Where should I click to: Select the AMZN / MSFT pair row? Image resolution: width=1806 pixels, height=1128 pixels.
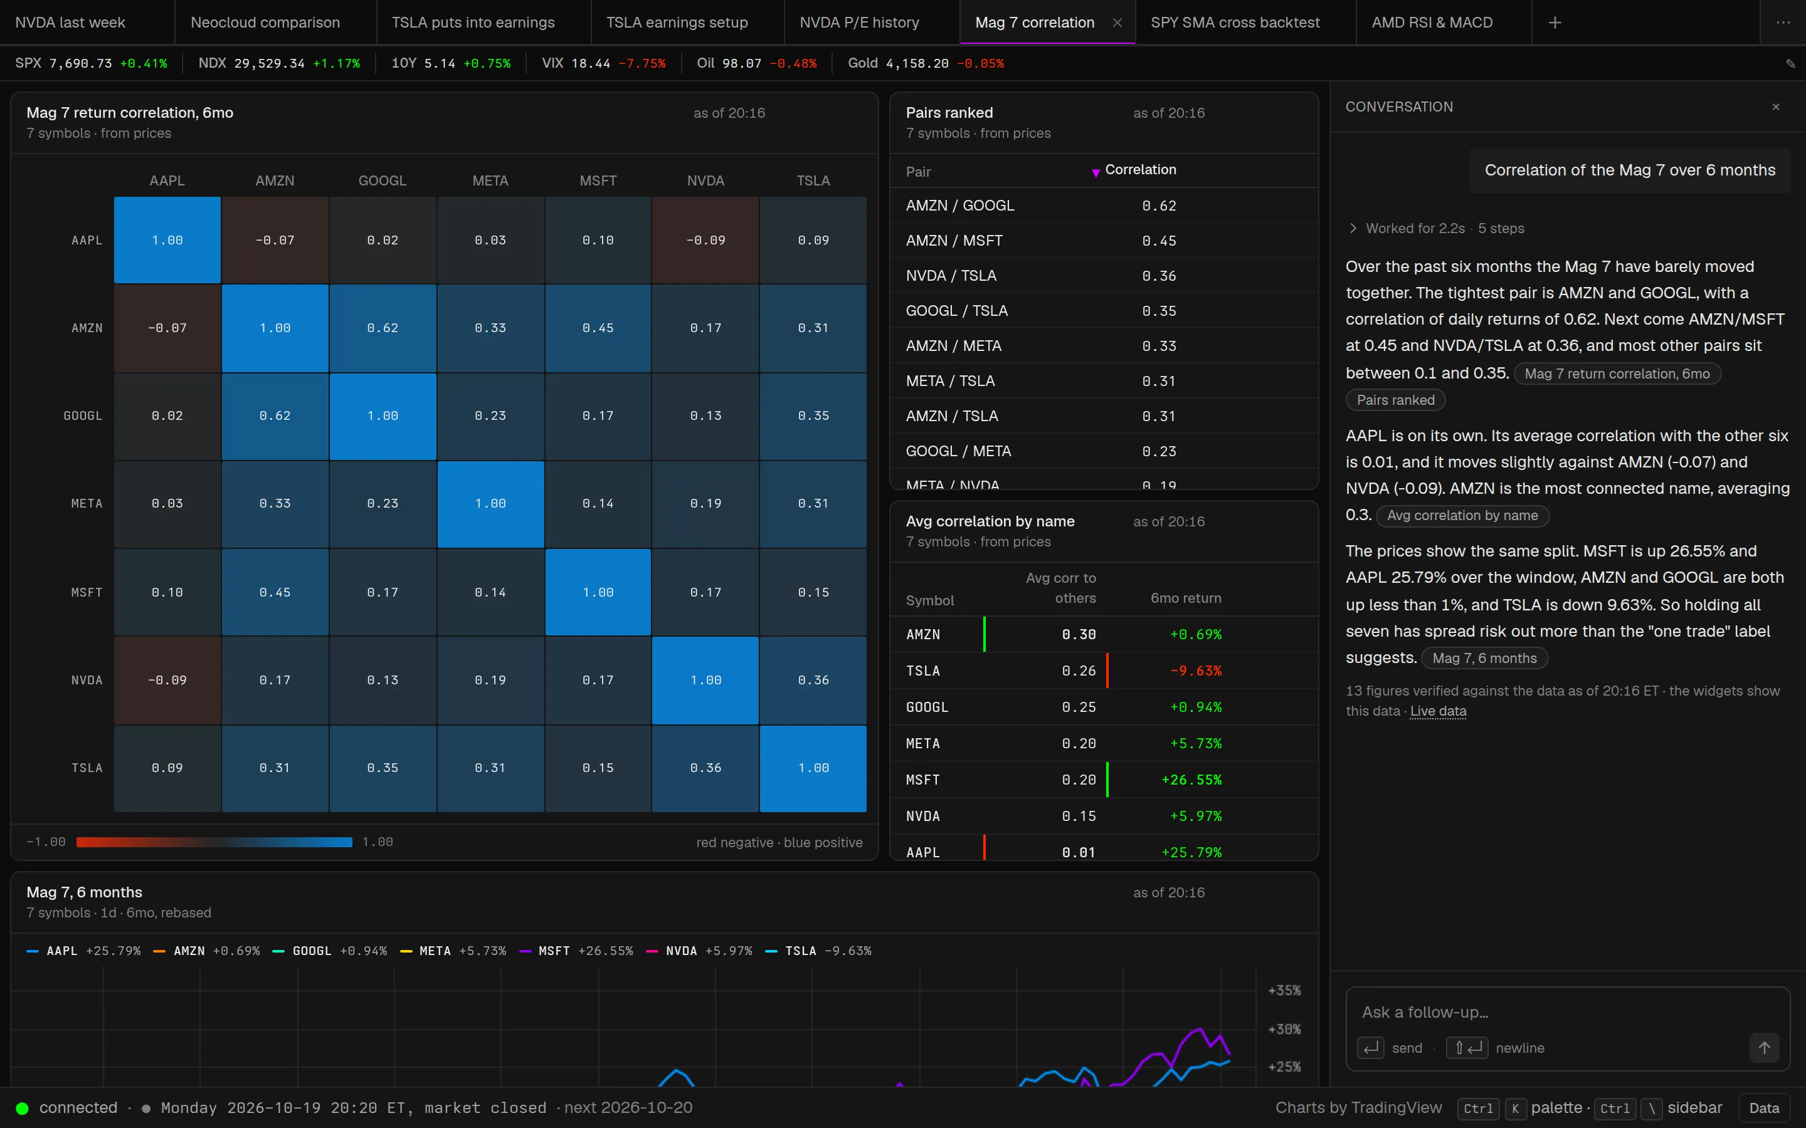pyautogui.click(x=1104, y=240)
